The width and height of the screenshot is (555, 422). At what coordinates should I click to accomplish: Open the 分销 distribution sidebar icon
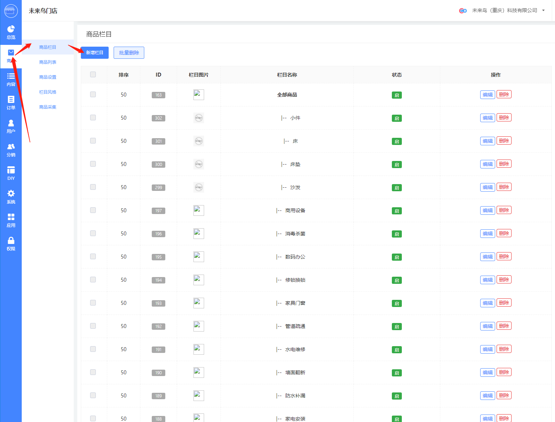coord(11,150)
